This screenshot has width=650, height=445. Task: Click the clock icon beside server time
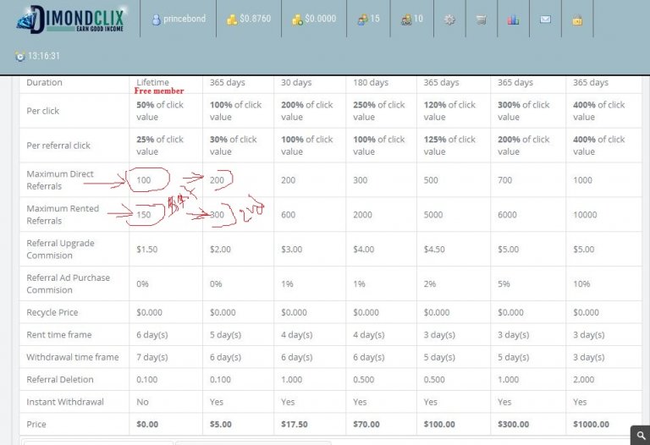19,57
